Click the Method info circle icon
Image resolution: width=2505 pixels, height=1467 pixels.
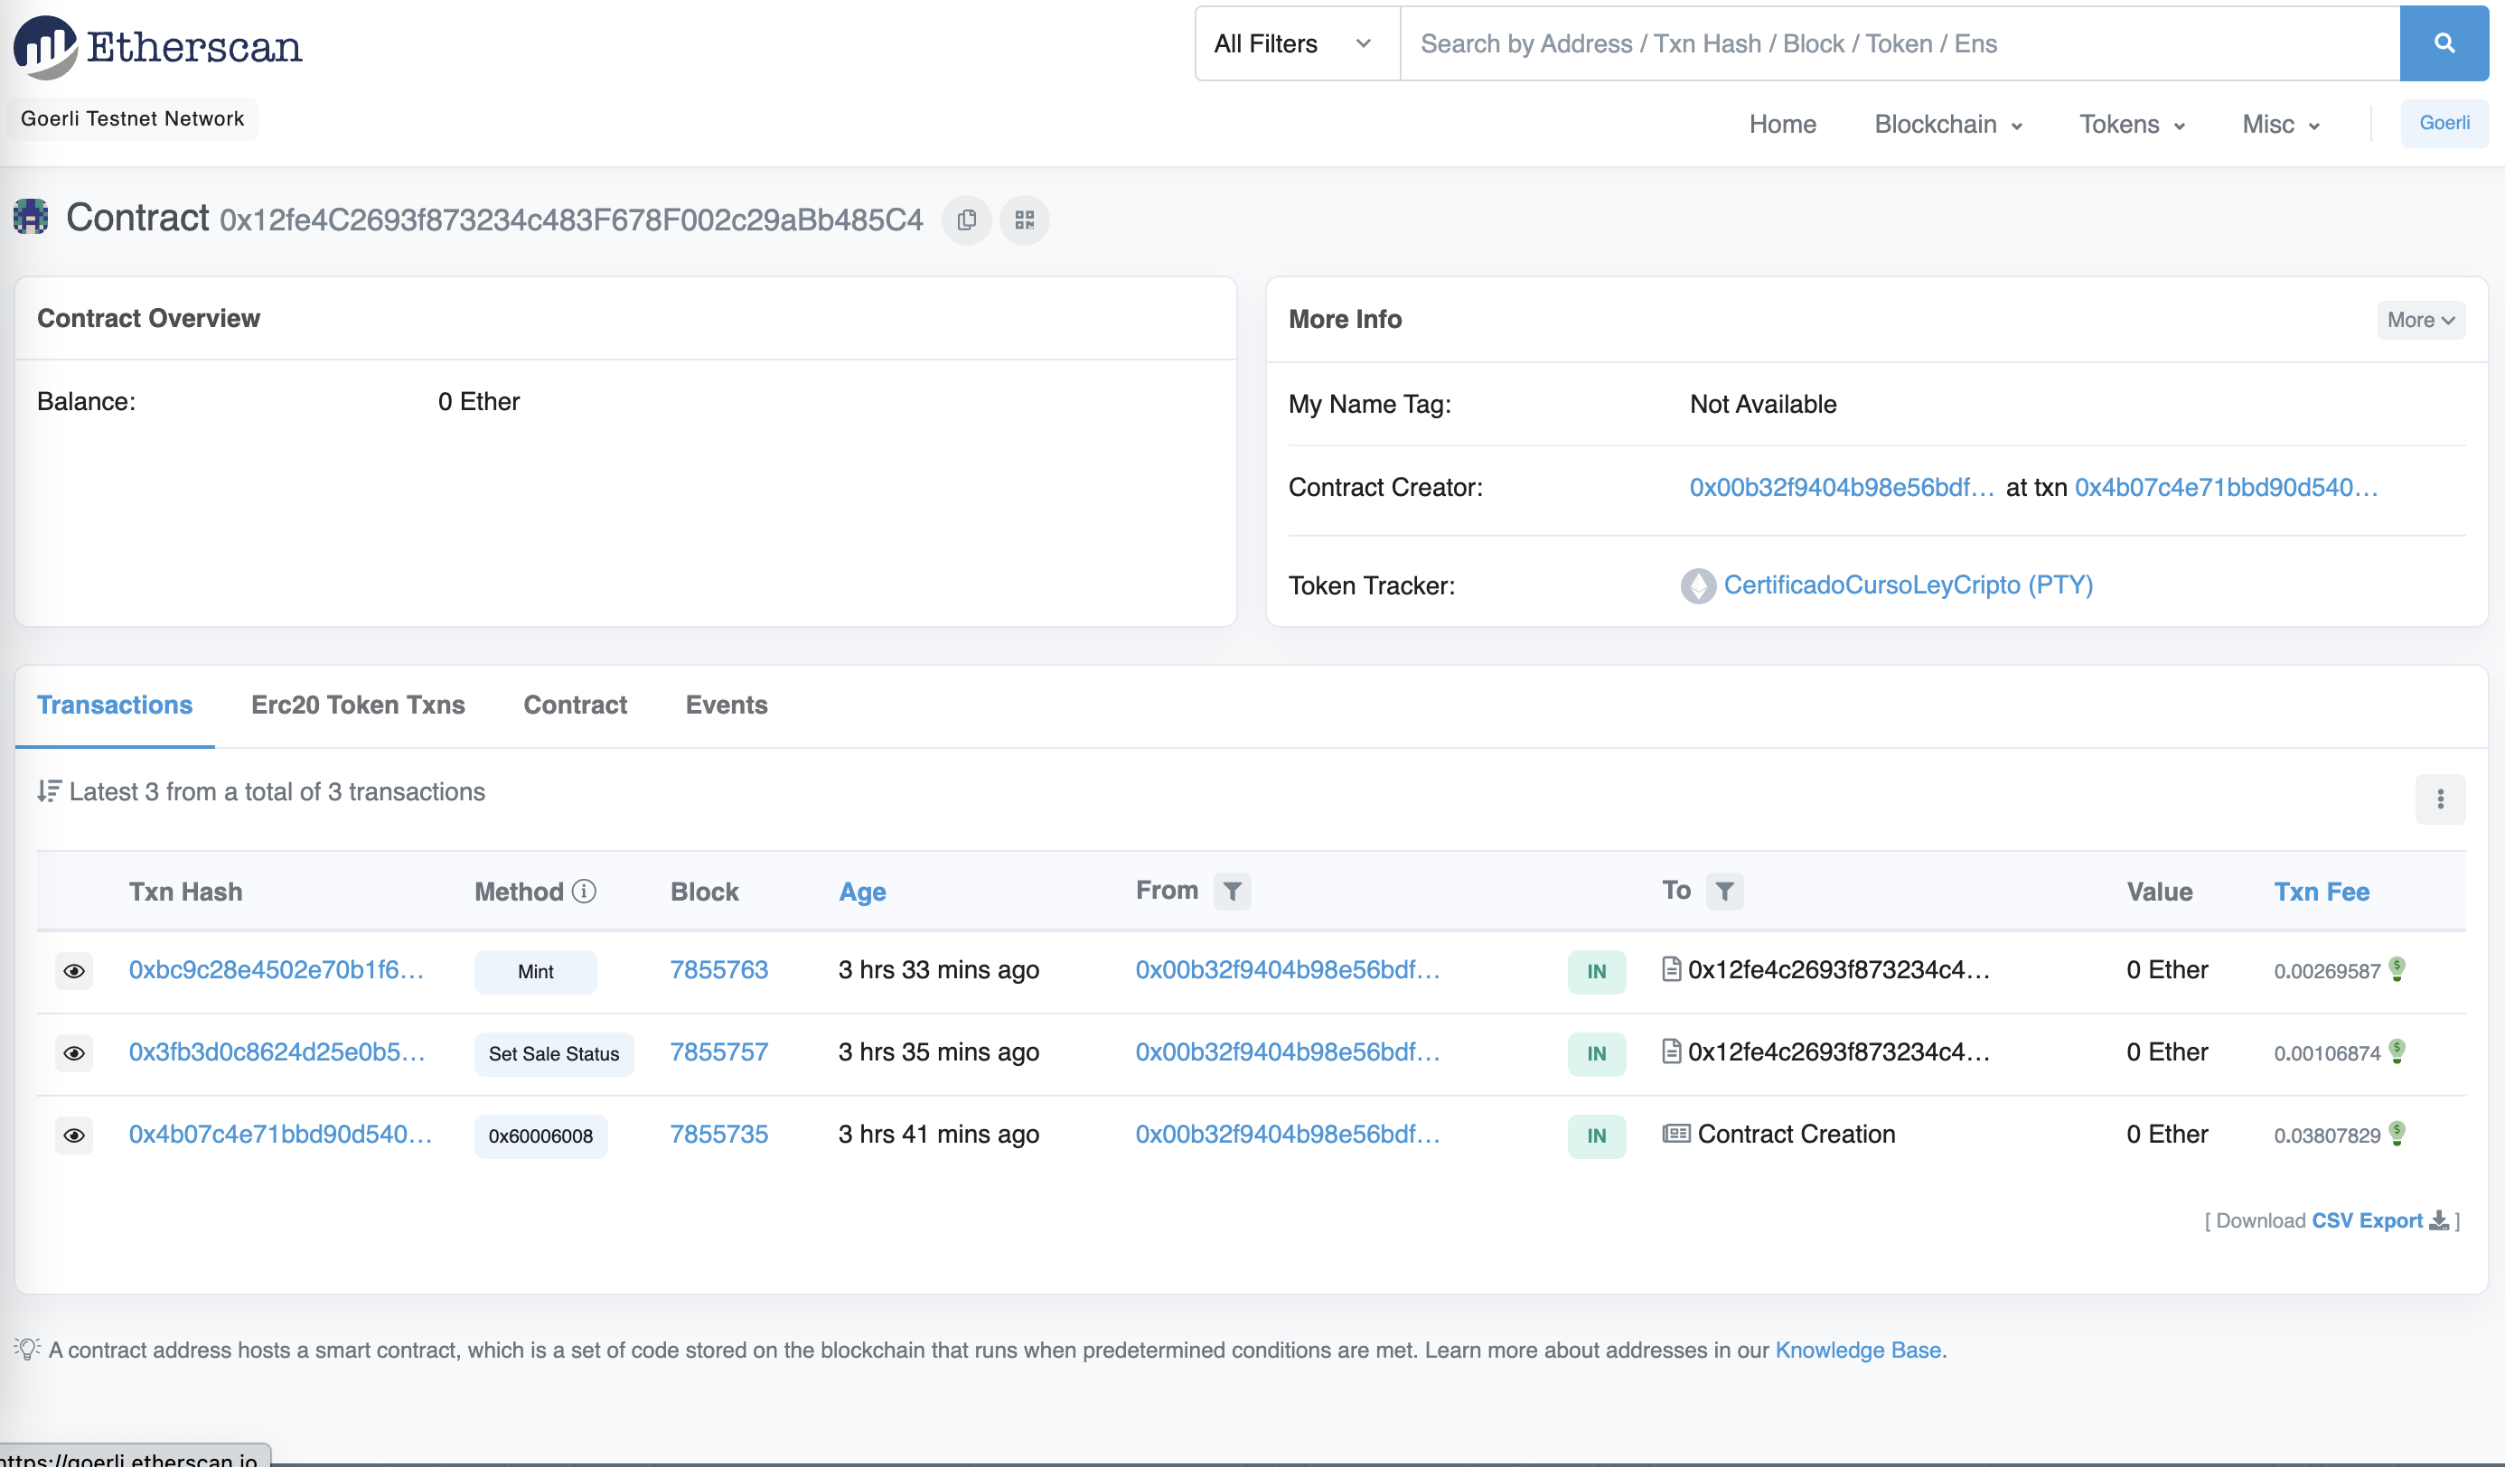(x=585, y=891)
